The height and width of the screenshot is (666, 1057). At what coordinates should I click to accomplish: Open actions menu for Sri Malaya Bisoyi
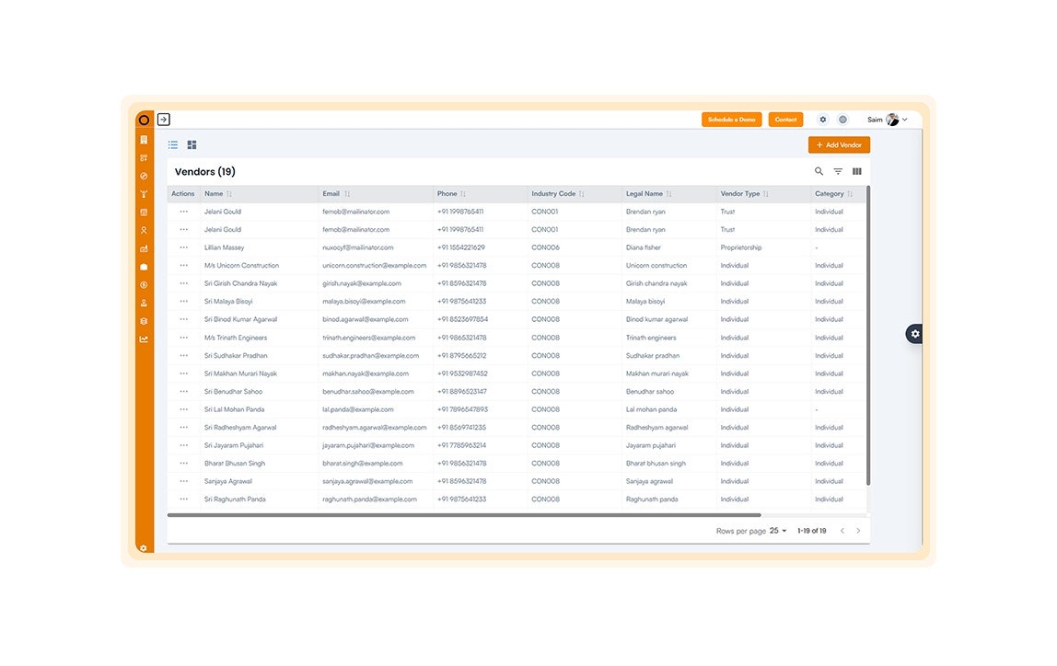(x=184, y=302)
